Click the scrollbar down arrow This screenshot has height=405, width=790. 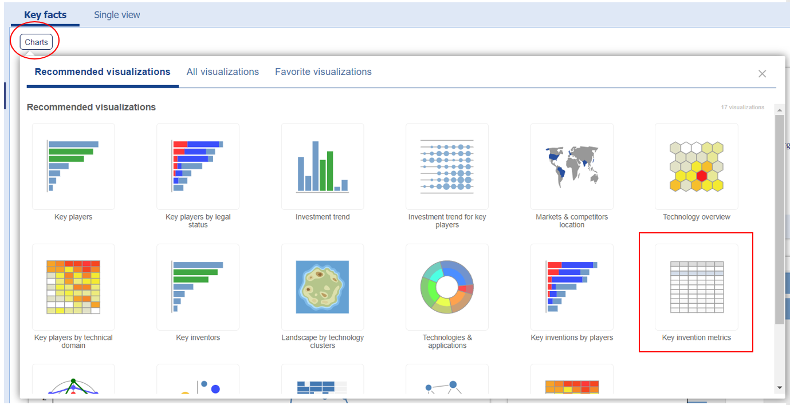pos(779,387)
